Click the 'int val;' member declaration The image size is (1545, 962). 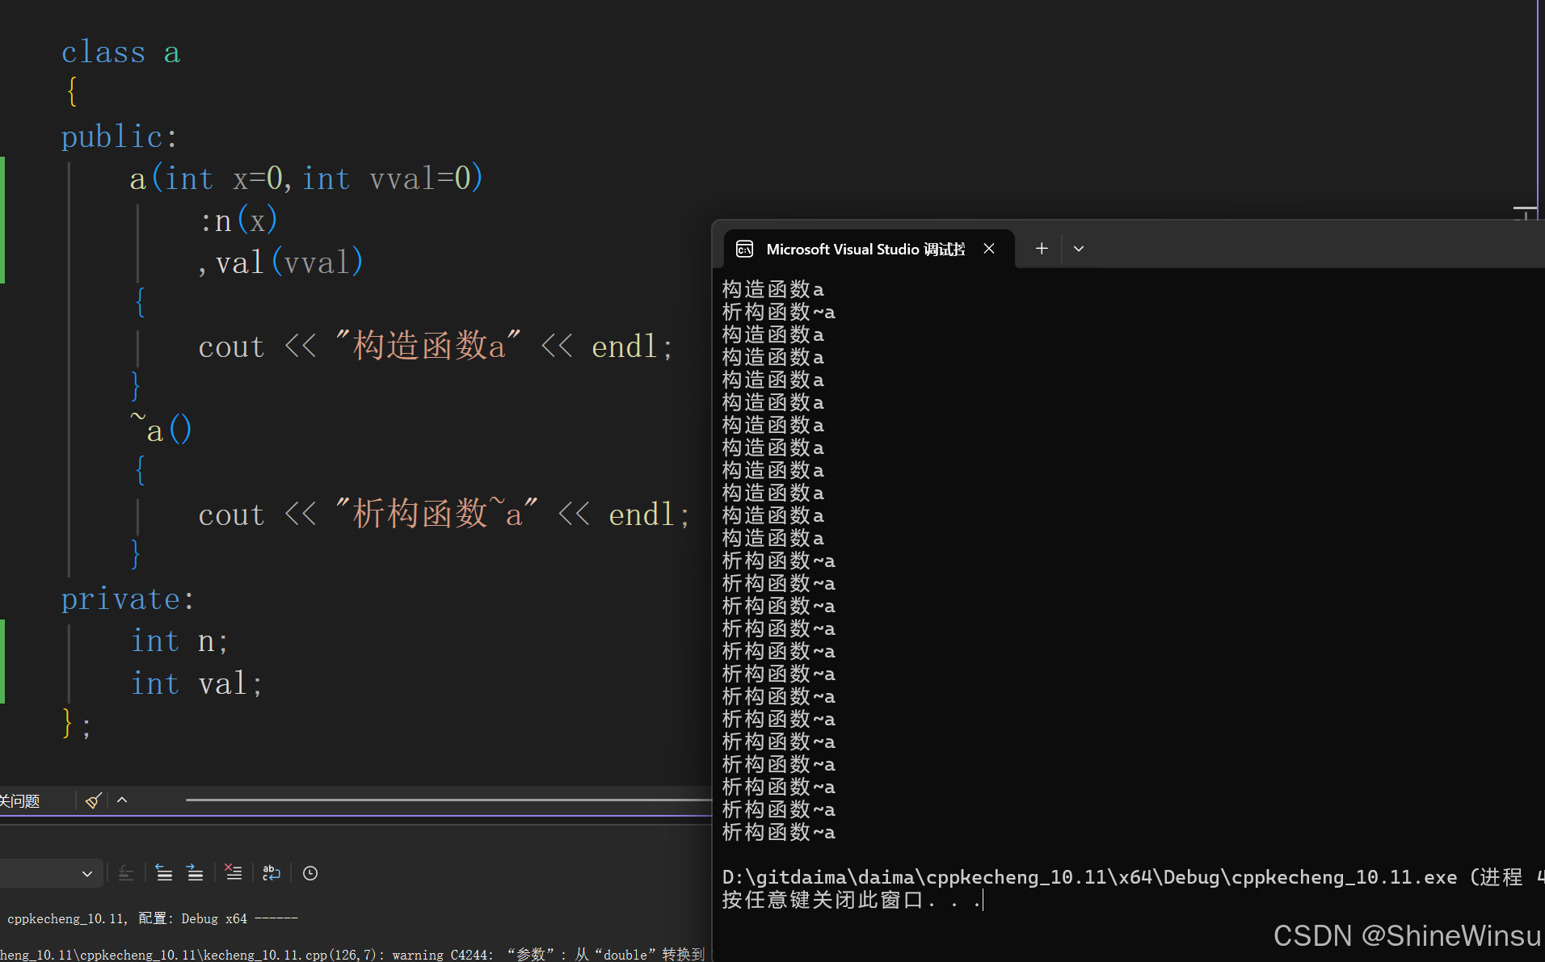[196, 683]
